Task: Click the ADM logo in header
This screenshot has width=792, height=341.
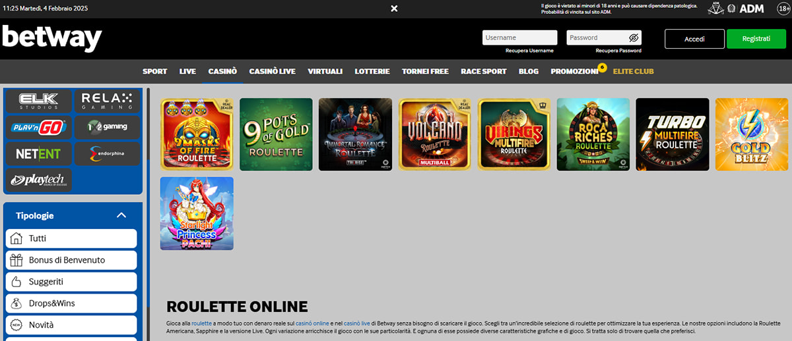Action: (751, 9)
